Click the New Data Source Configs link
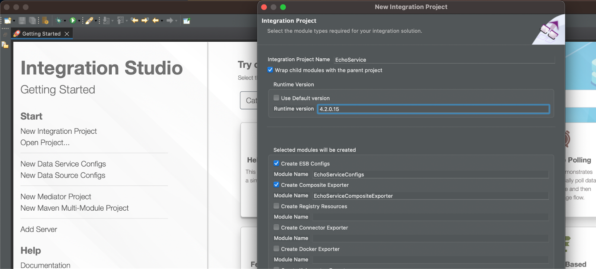The height and width of the screenshot is (269, 596). pos(63,175)
